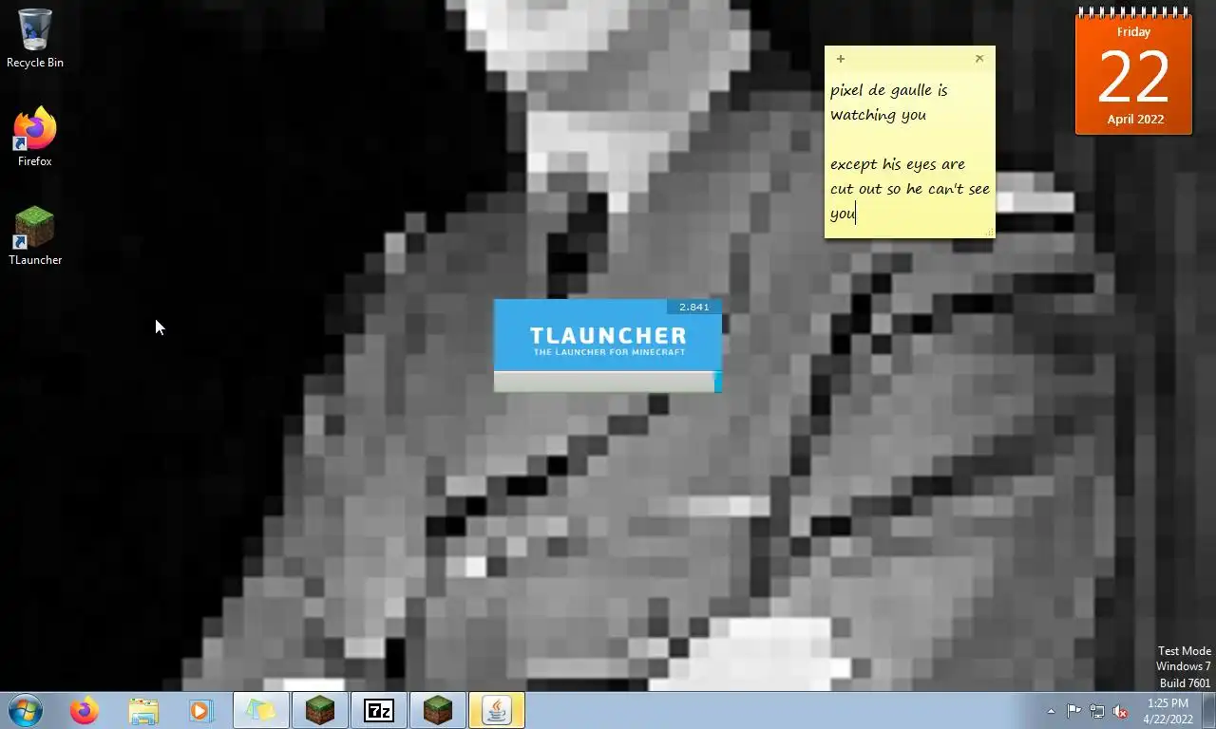1216x729 pixels.
Task: Click the sticky note resize grip corner
Action: coord(989,232)
